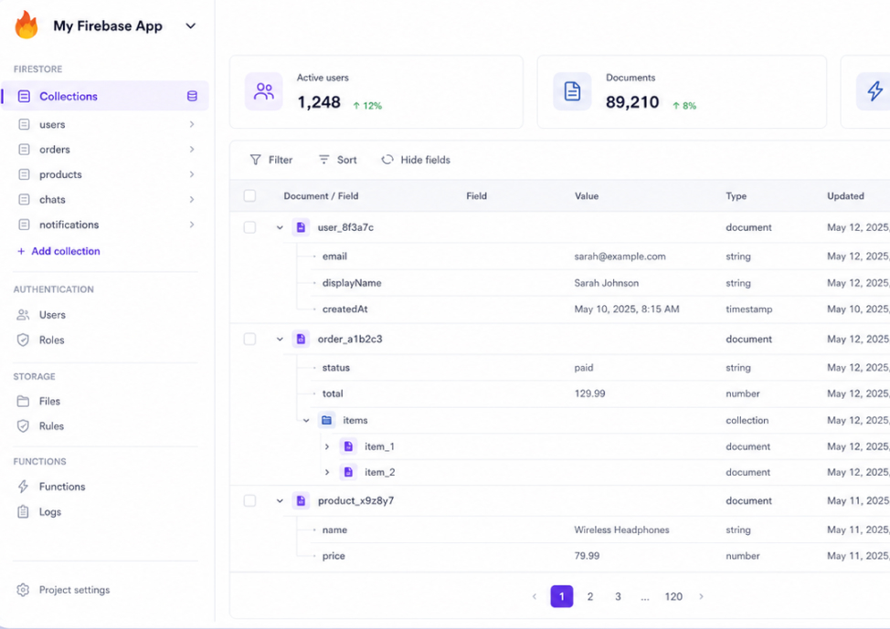Check the user_8f3a7c row checkbox
This screenshot has width=890, height=629.
pyautogui.click(x=249, y=227)
